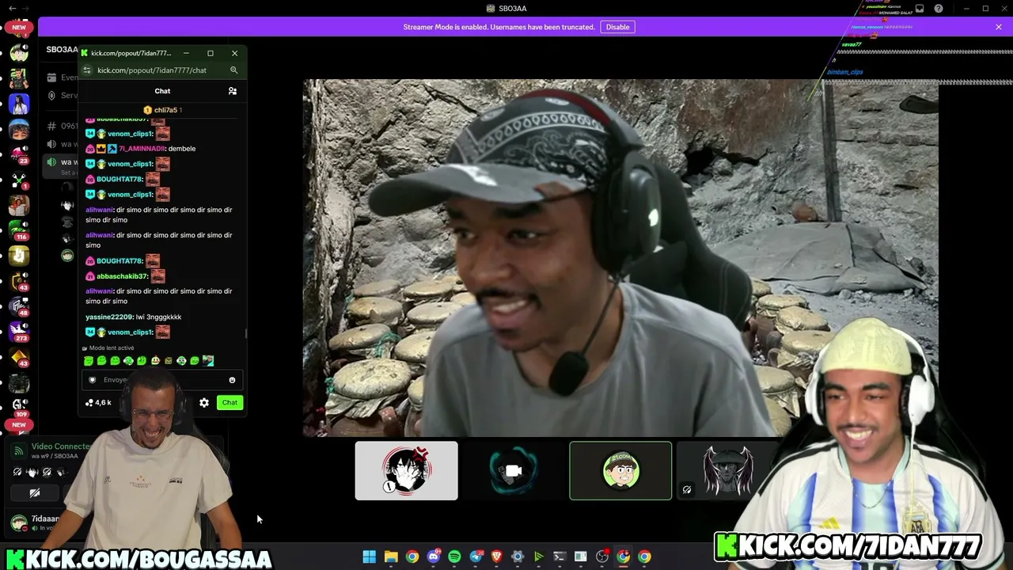Viewport: 1013px width, 570px height.
Task: Open the server with the 109 badge
Action: pos(19,407)
